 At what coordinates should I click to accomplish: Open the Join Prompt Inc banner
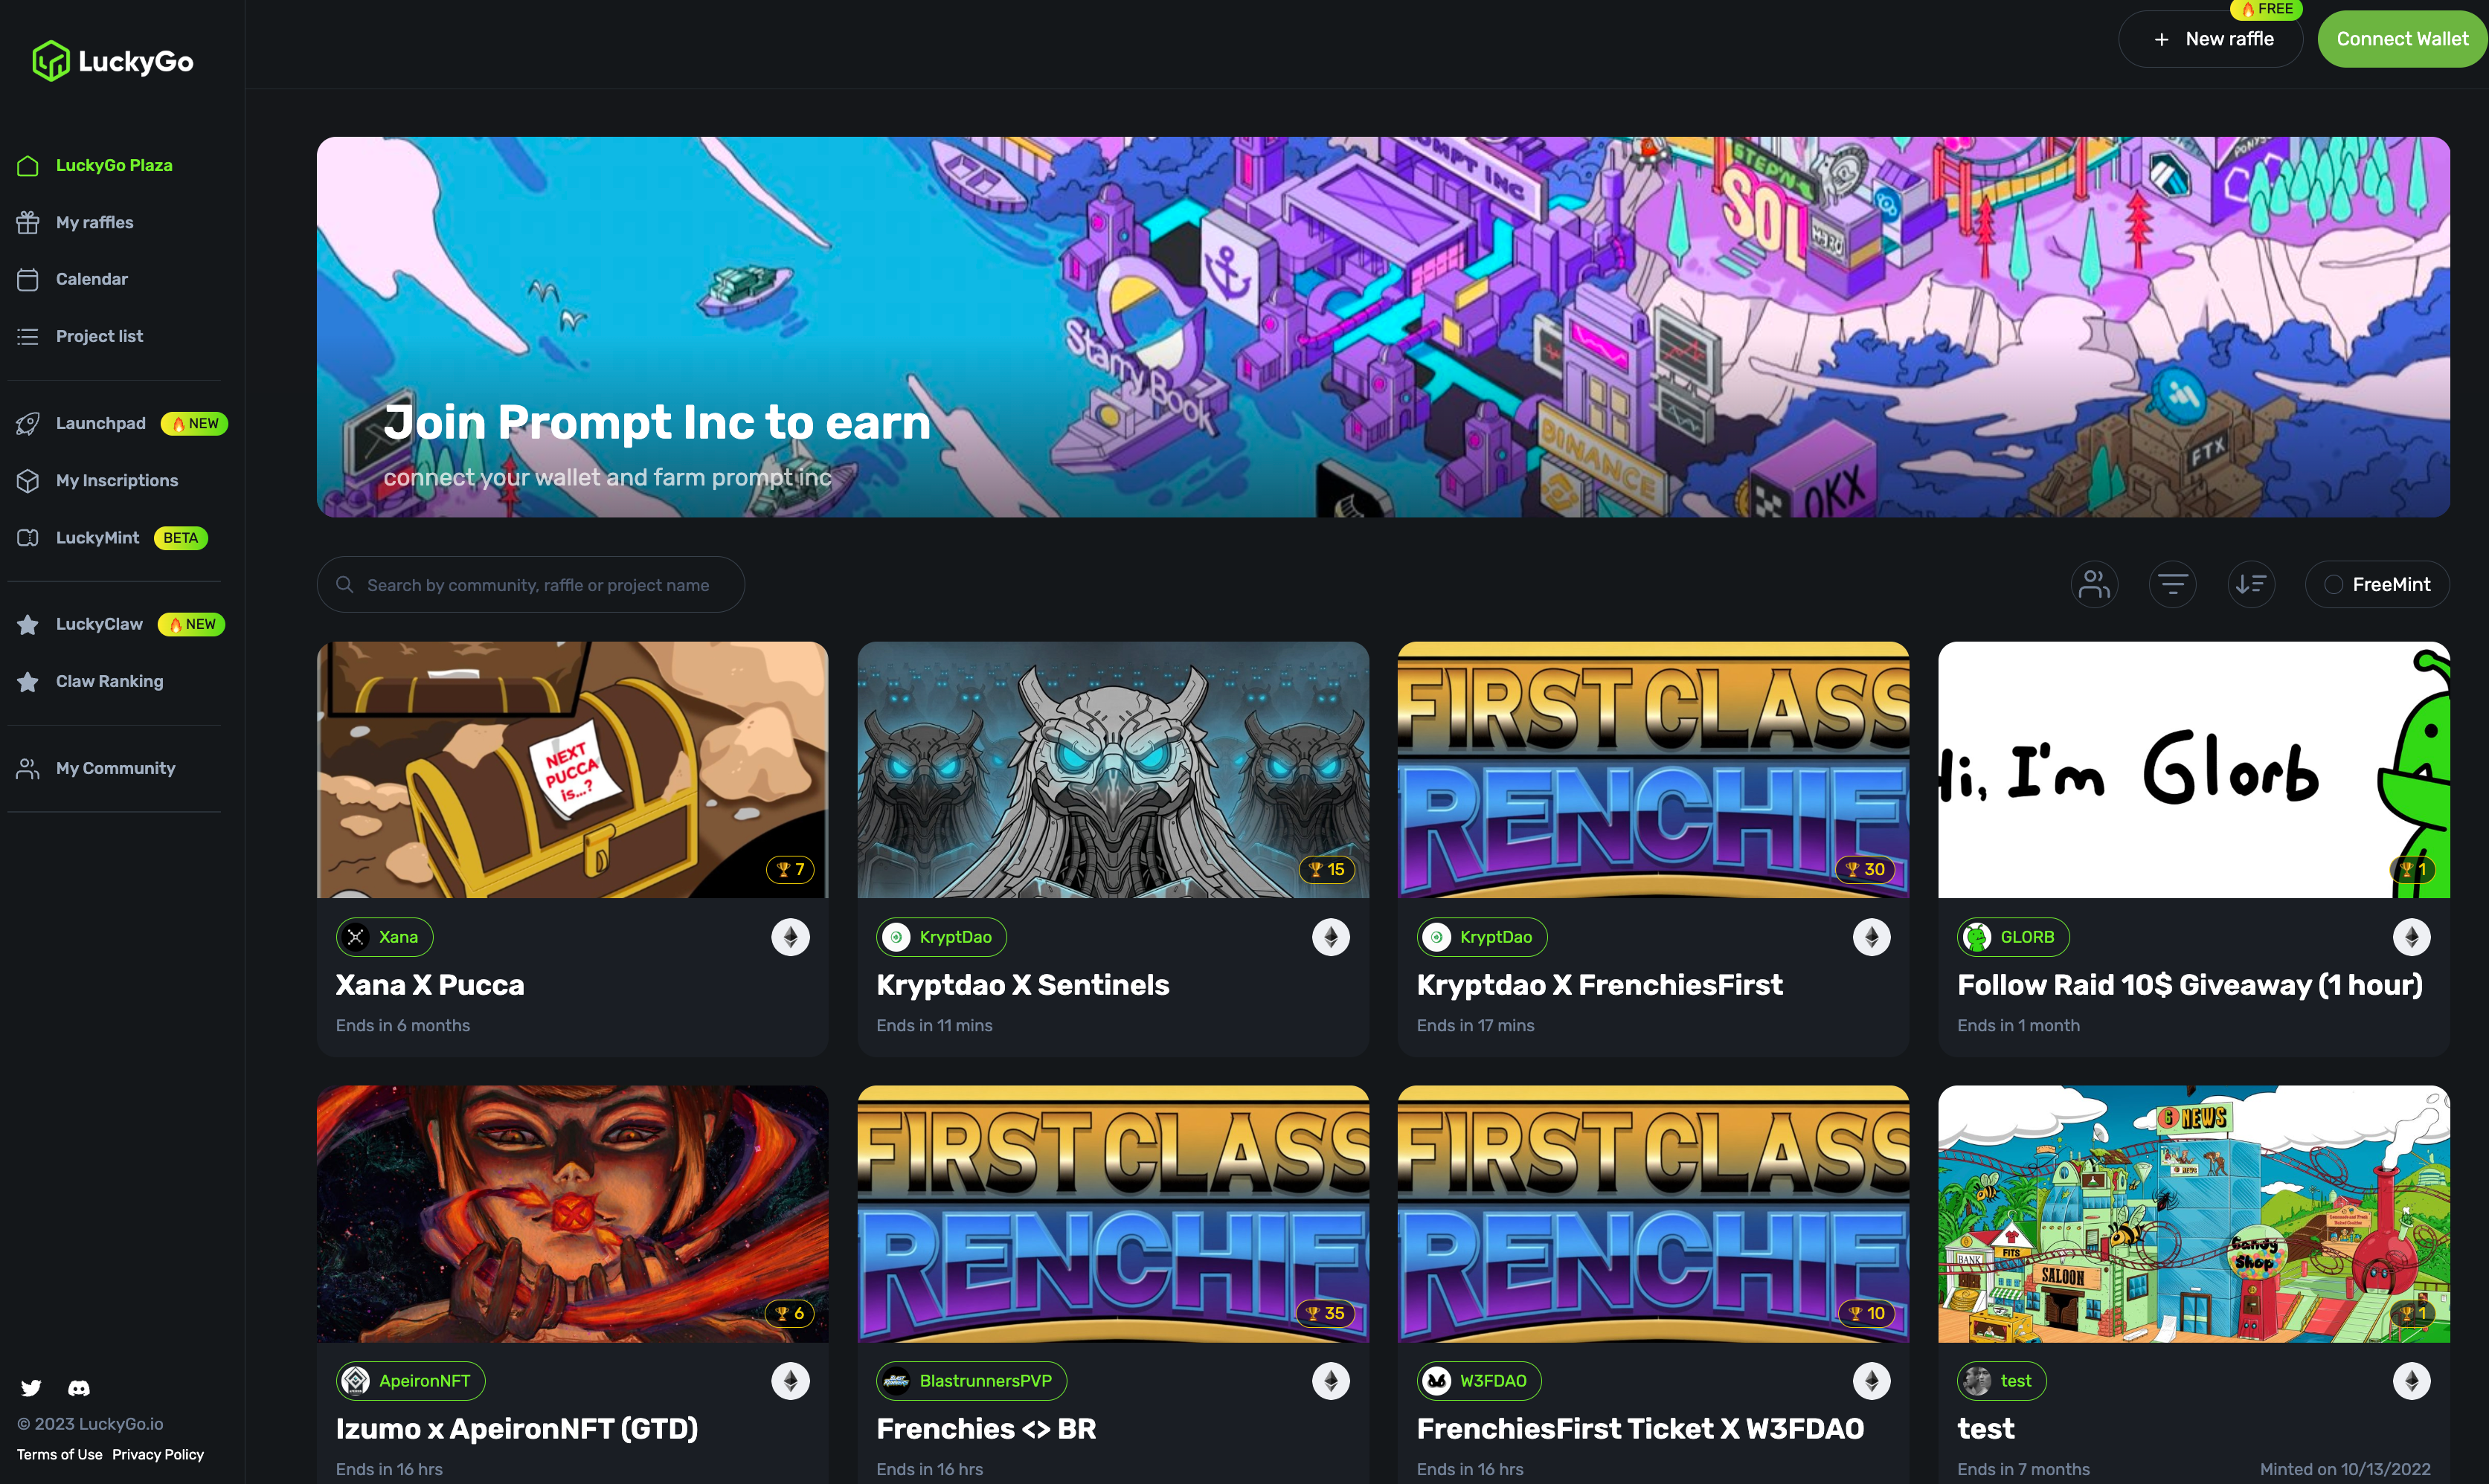[x=1383, y=327]
